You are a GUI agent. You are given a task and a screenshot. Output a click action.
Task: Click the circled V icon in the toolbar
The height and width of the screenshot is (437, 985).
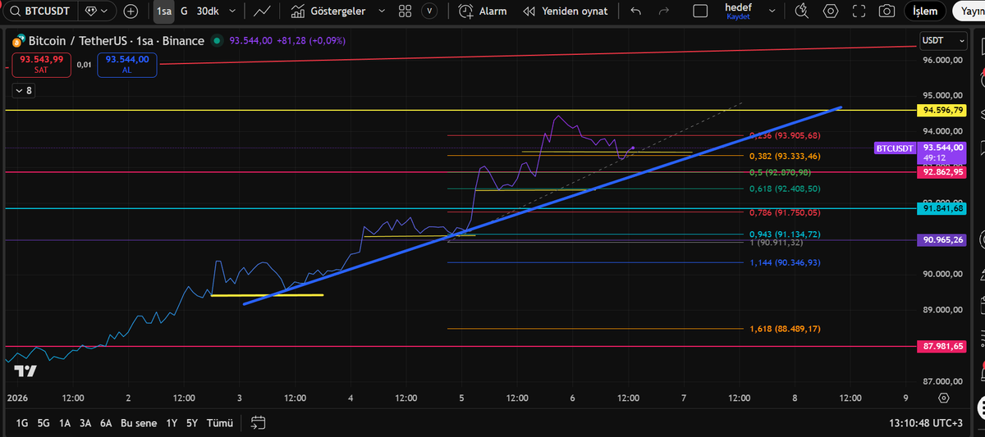(x=429, y=11)
